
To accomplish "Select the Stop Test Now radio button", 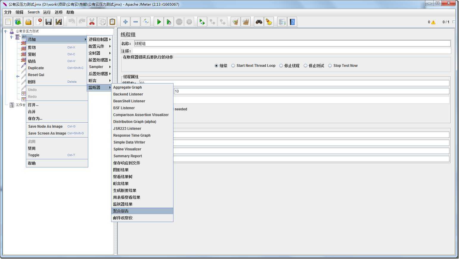I will coord(330,66).
